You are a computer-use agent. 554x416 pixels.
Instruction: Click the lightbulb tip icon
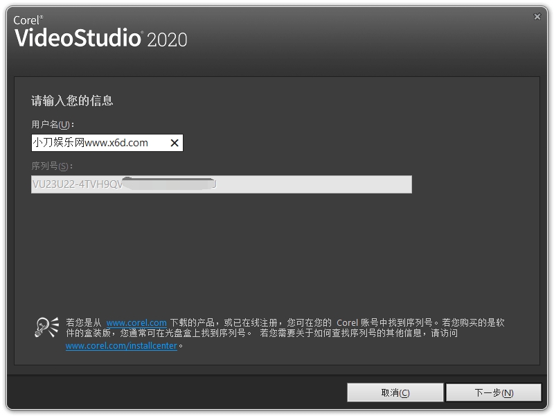(x=46, y=327)
